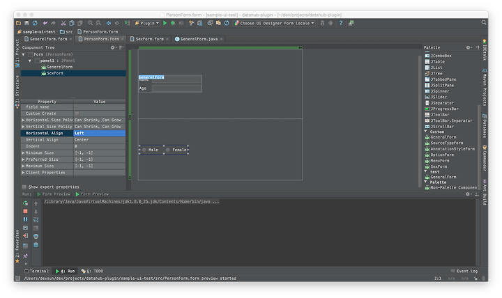Image resolution: width=502 pixels, height=298 pixels.
Task: Click the Undo arrow icon
Action: pos(45,23)
